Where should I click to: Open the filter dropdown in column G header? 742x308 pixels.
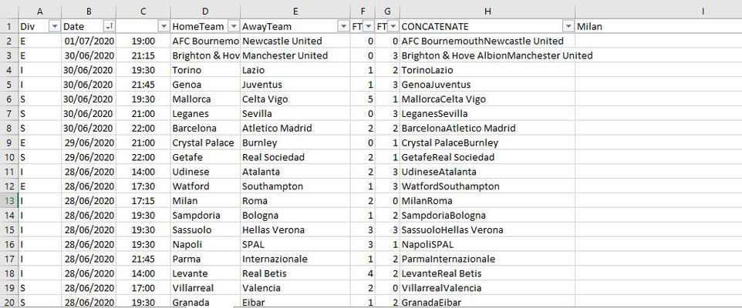tap(393, 26)
